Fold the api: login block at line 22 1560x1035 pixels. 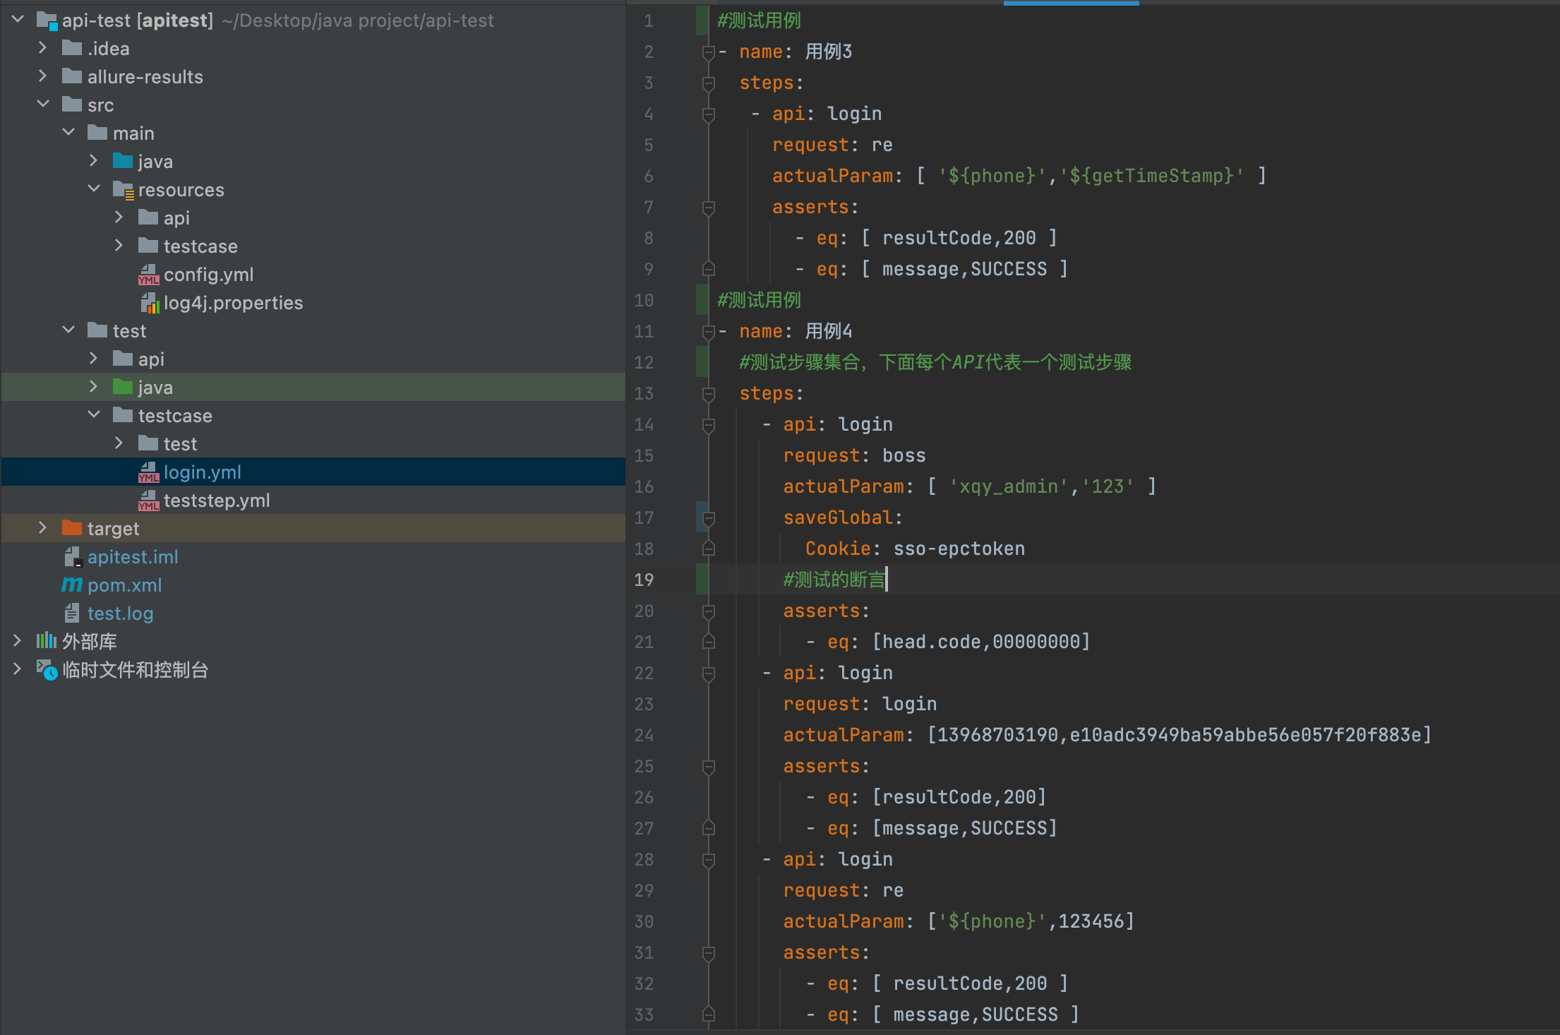(x=709, y=674)
